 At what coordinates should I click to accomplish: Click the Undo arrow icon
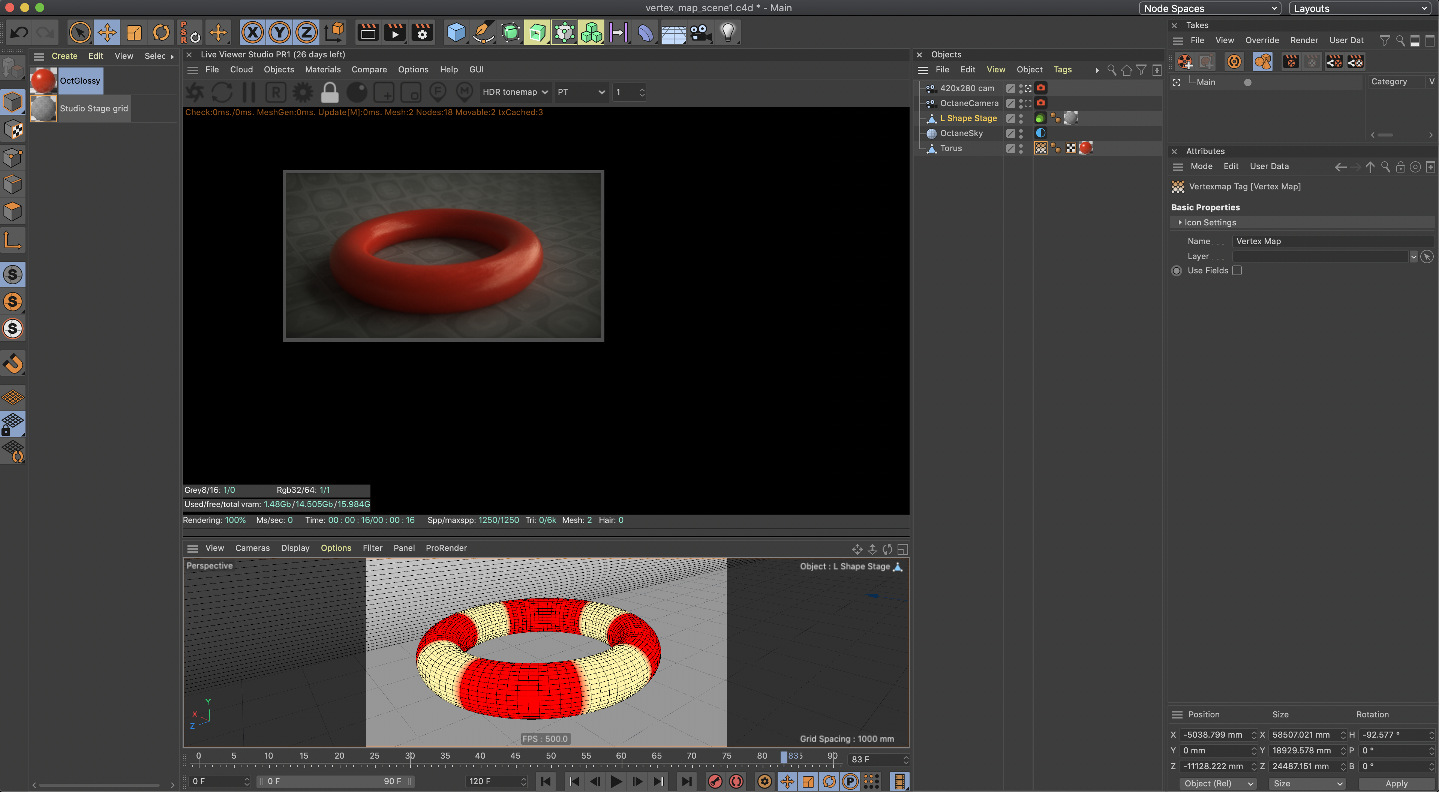click(x=19, y=32)
